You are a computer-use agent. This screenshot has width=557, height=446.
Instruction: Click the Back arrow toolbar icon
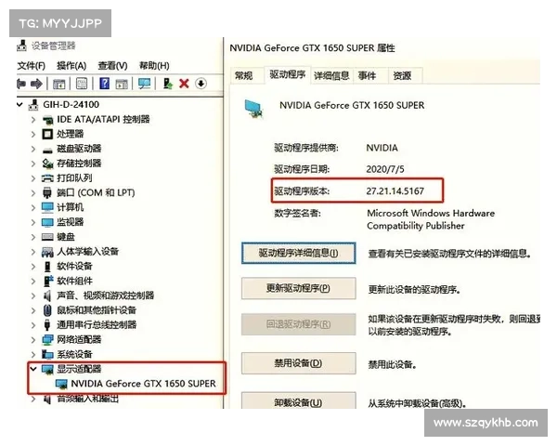(x=21, y=84)
